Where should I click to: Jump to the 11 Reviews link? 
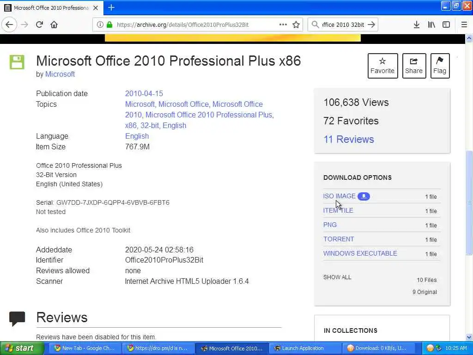click(x=349, y=139)
